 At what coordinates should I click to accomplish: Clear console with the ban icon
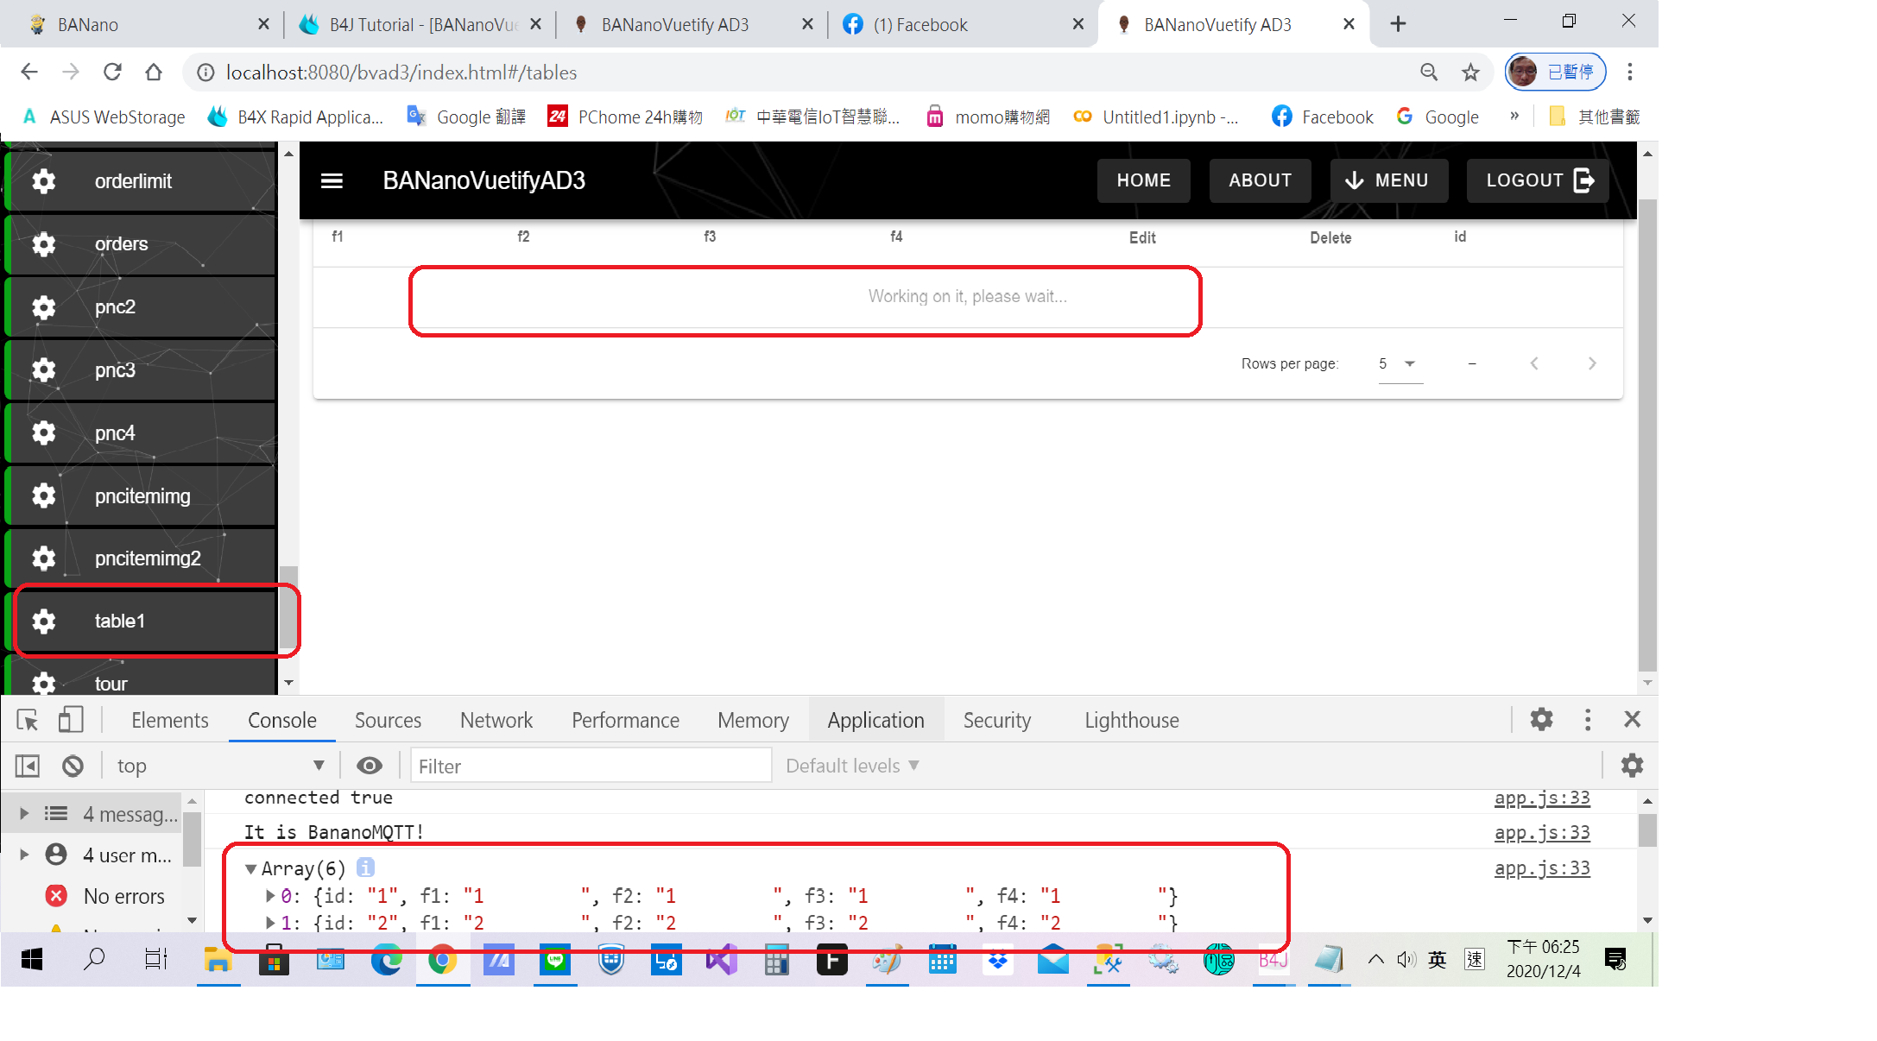pyautogui.click(x=73, y=766)
